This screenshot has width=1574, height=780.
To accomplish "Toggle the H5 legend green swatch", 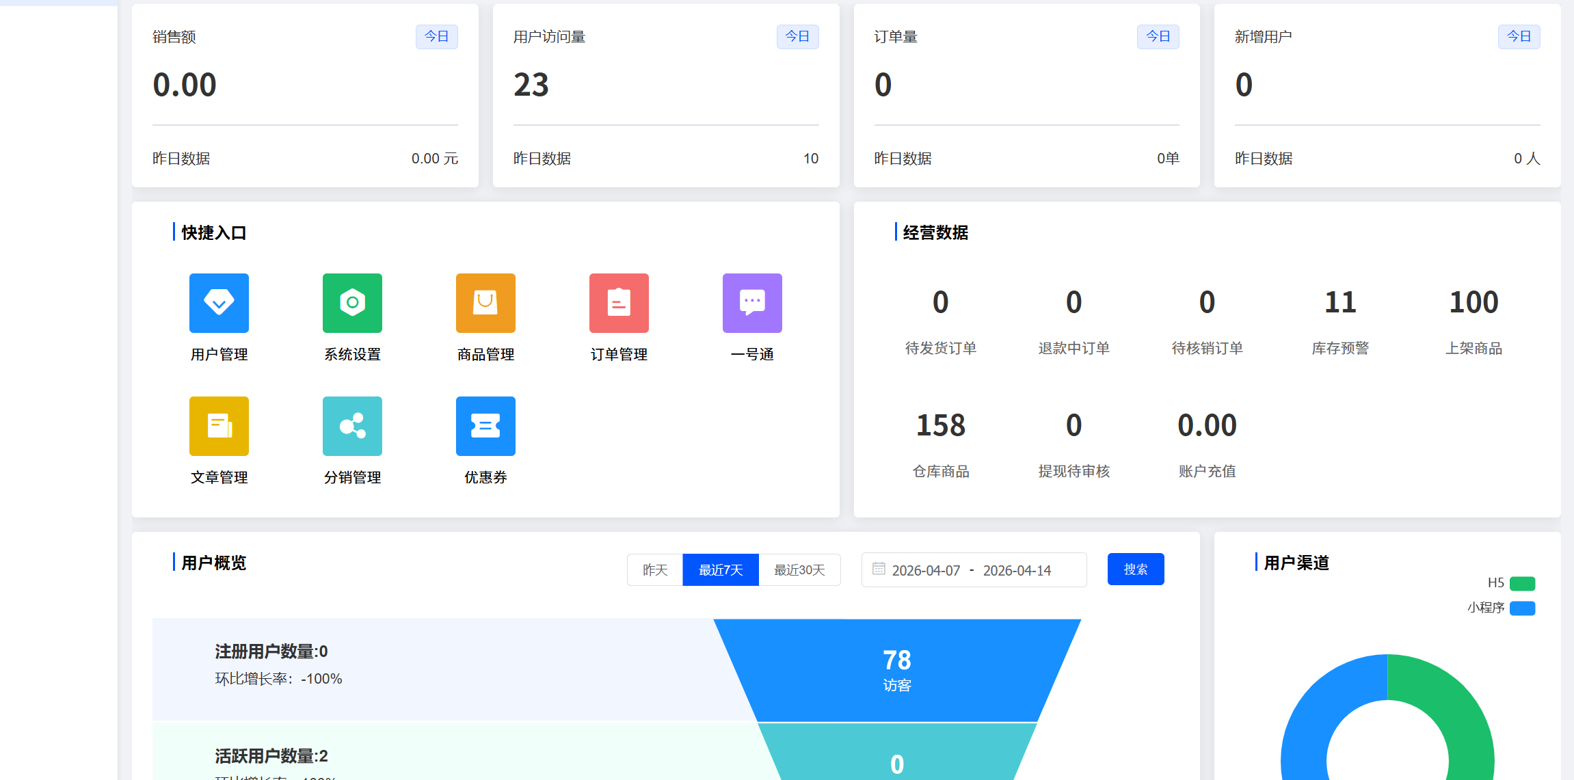I will (1522, 583).
